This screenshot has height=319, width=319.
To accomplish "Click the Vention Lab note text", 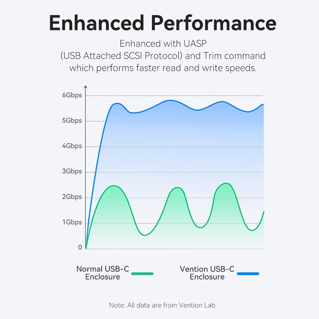I will pos(162,305).
